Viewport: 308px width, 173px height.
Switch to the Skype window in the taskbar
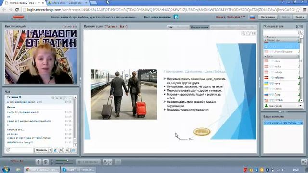(x=78, y=170)
